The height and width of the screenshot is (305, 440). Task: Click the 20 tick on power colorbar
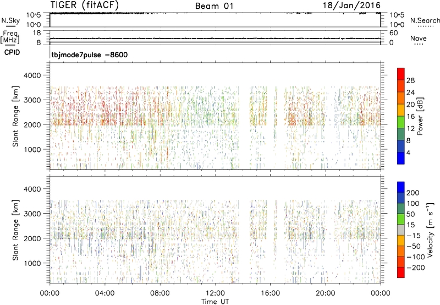coord(410,105)
